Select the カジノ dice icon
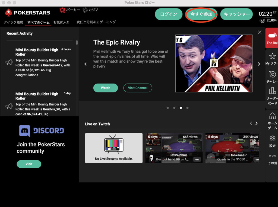 click(85, 10)
